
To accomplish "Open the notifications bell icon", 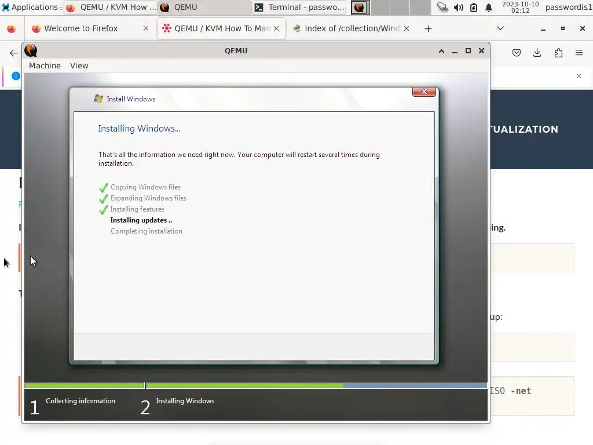I will 489,7.
